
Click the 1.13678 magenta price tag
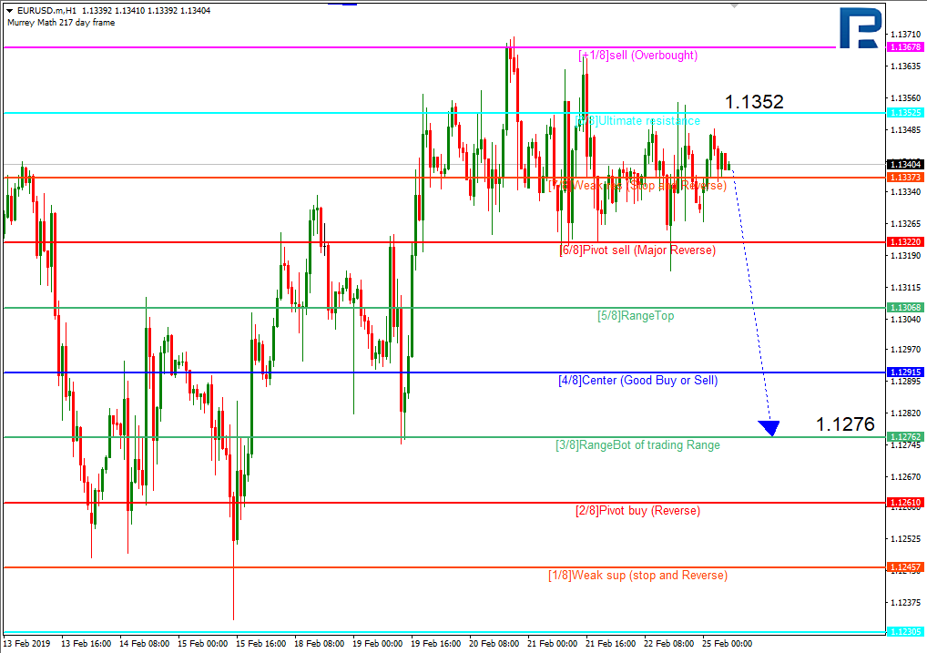point(906,47)
